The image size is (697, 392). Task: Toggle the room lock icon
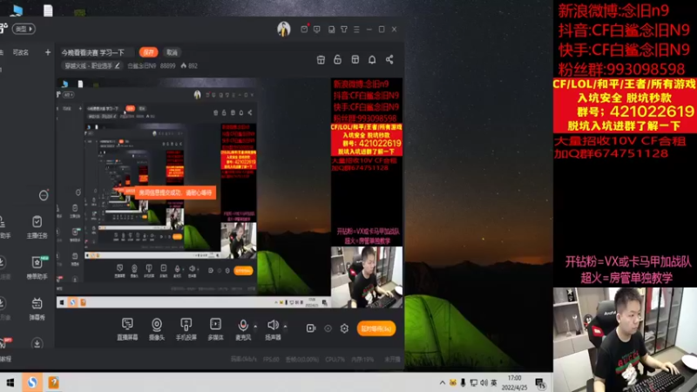pyautogui.click(x=337, y=59)
